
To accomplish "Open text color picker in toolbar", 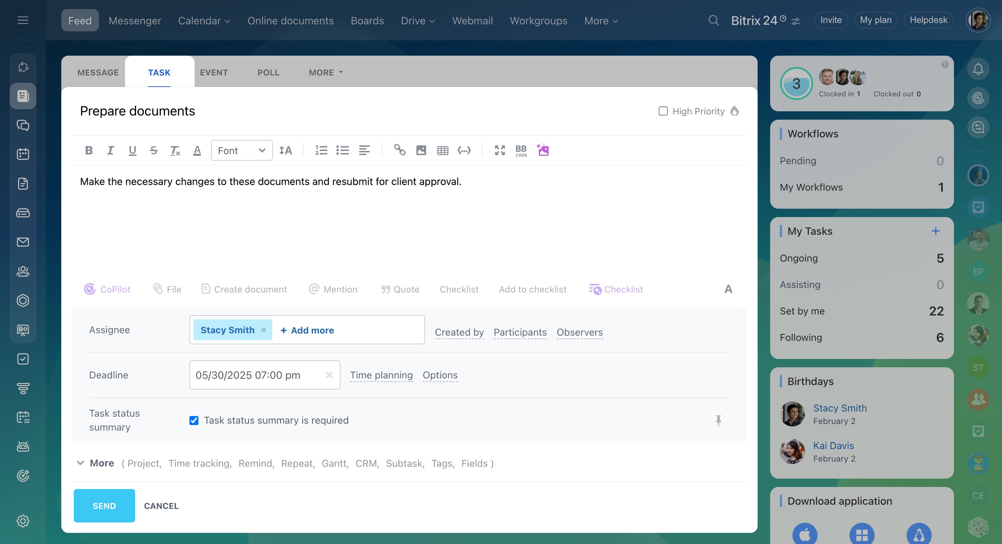I will pyautogui.click(x=197, y=150).
